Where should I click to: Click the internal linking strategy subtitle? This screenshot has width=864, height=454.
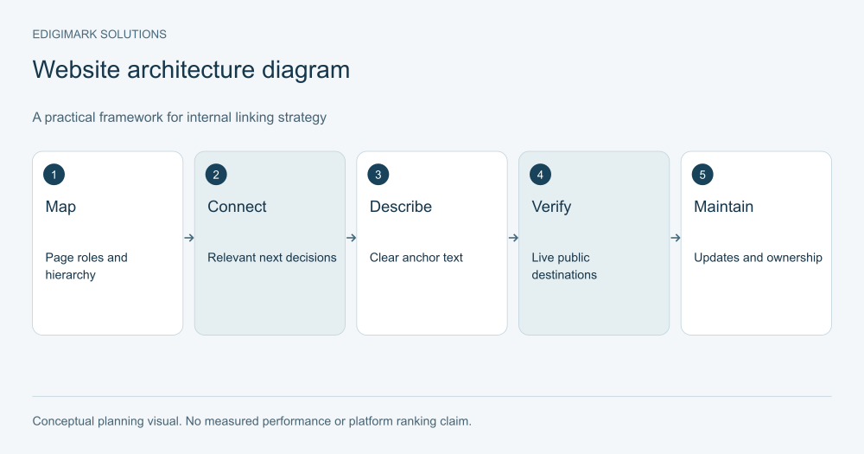(179, 118)
